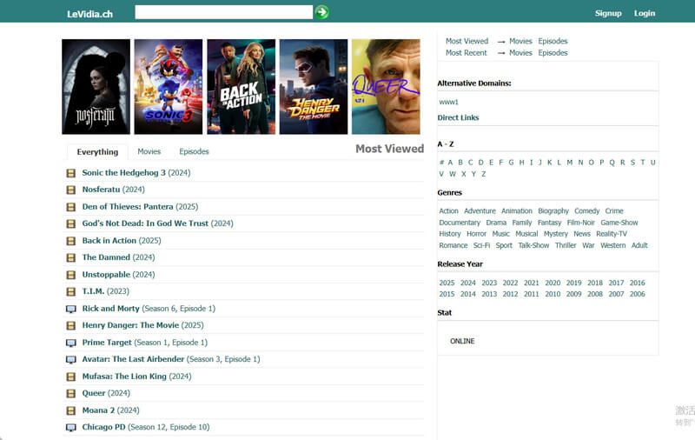Open Most Viewed Movies link

[x=520, y=41]
